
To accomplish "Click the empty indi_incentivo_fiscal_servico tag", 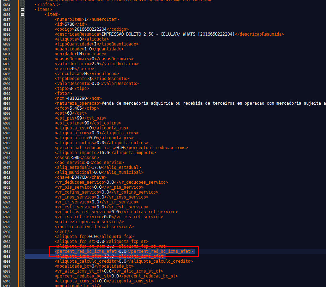I will pos(94,227).
